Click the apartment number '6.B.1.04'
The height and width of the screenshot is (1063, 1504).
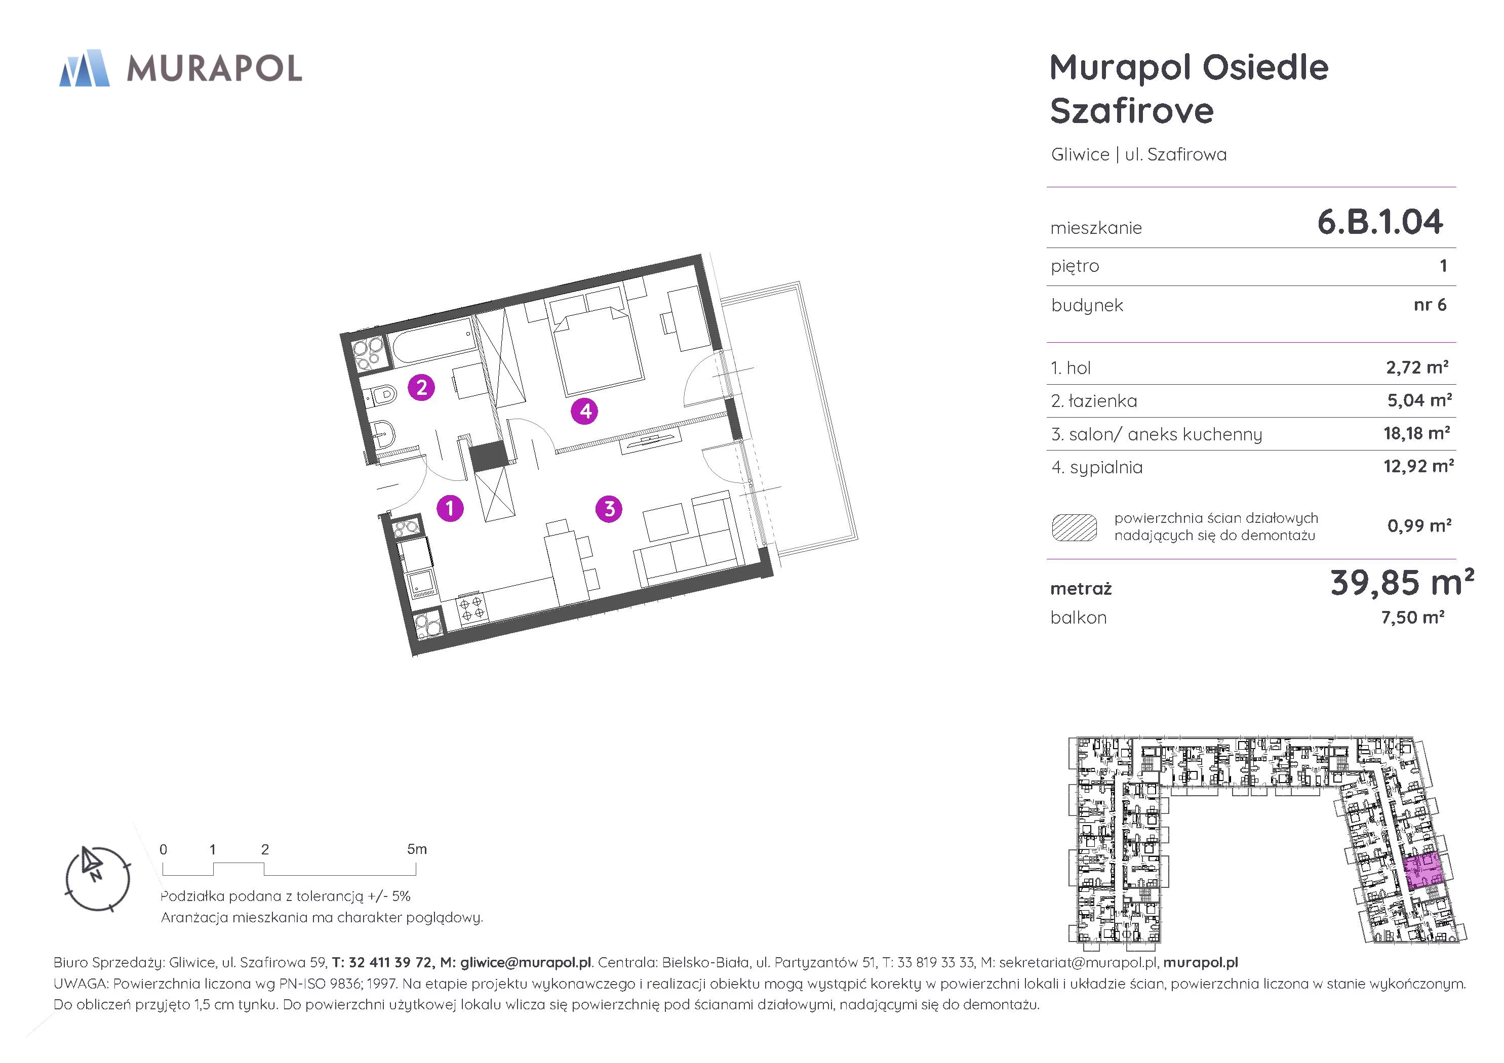click(1380, 221)
